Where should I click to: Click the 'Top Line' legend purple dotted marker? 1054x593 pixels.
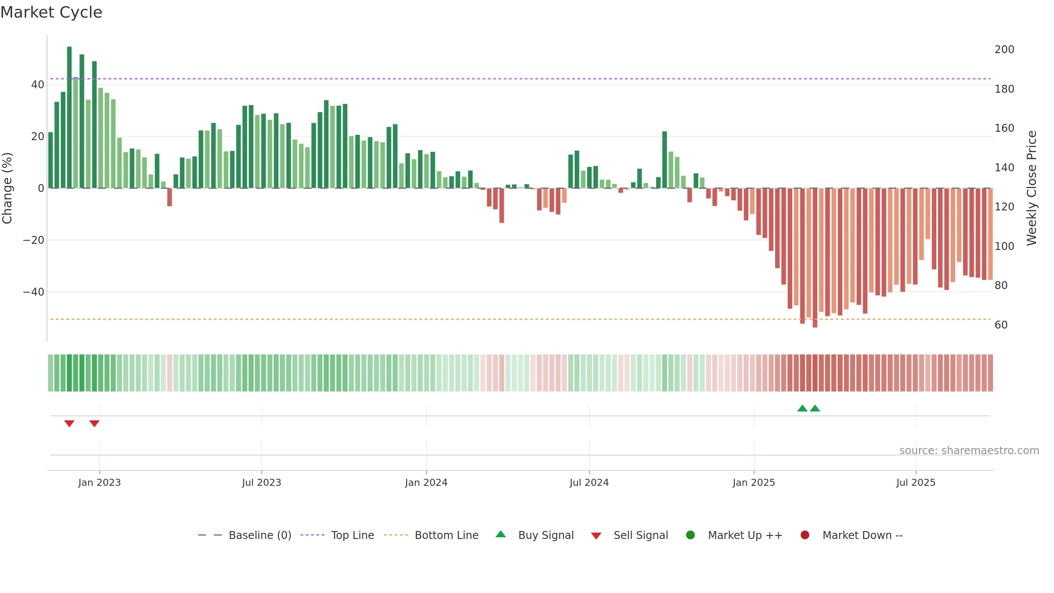(312, 535)
